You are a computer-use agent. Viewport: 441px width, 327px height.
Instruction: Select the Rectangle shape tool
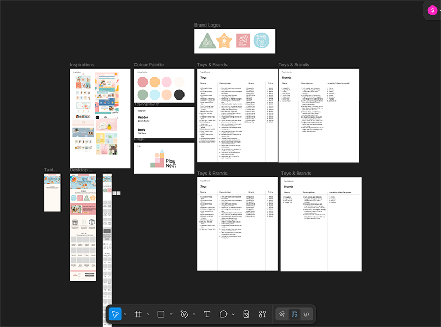(161, 314)
